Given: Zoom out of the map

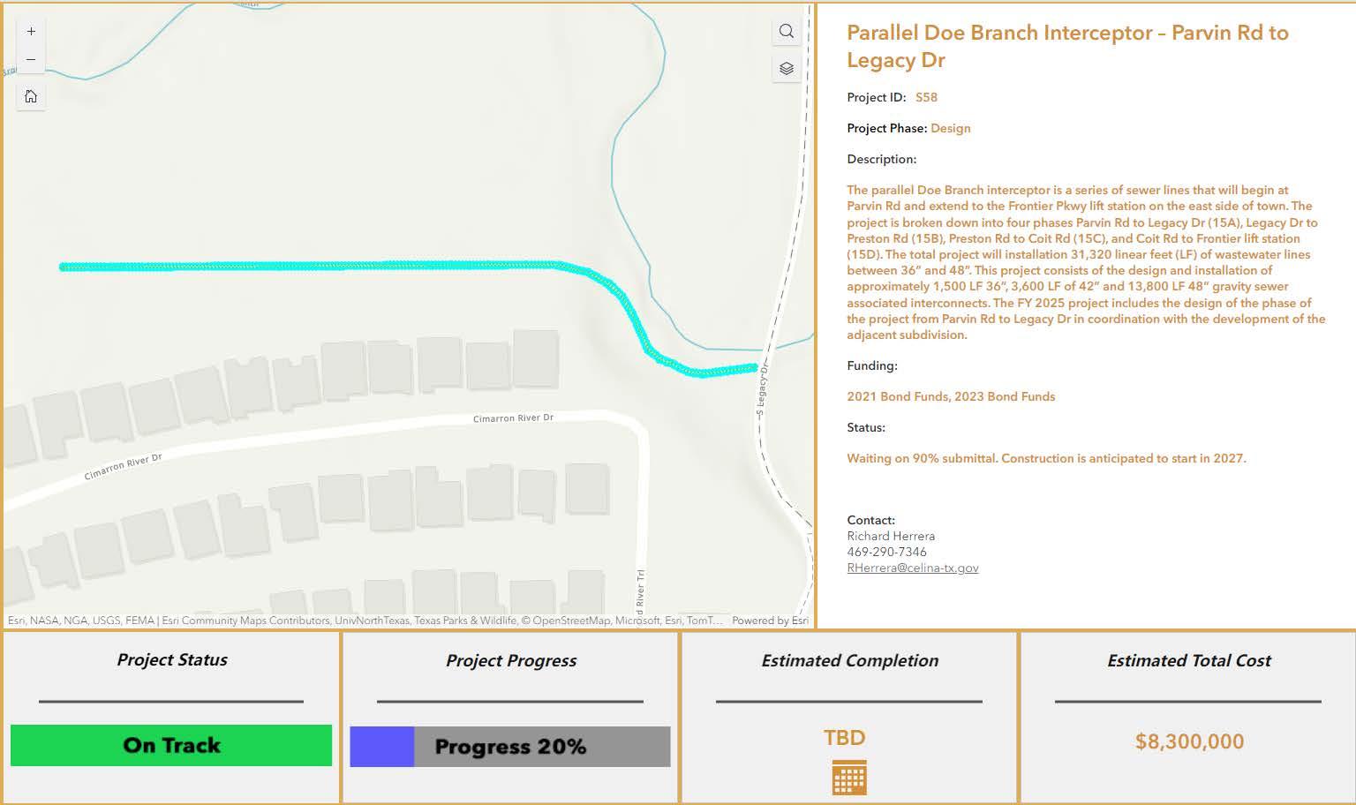Looking at the screenshot, I should (x=31, y=60).
